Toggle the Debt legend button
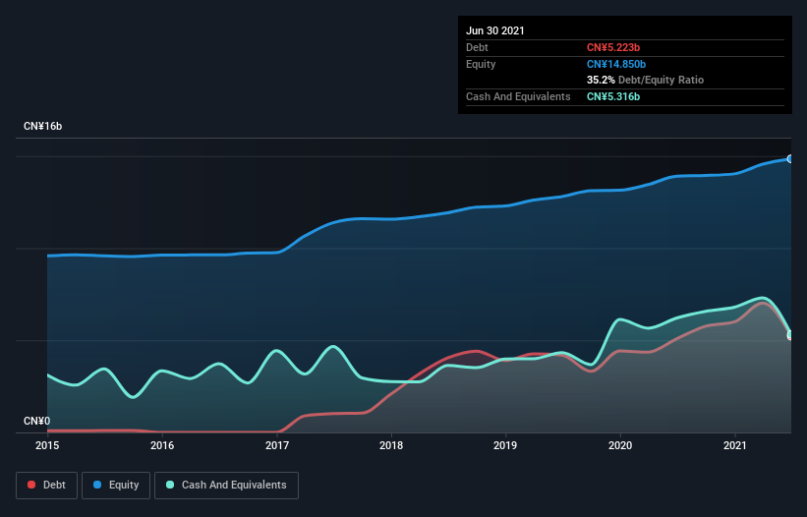This screenshot has width=807, height=517. [x=46, y=486]
